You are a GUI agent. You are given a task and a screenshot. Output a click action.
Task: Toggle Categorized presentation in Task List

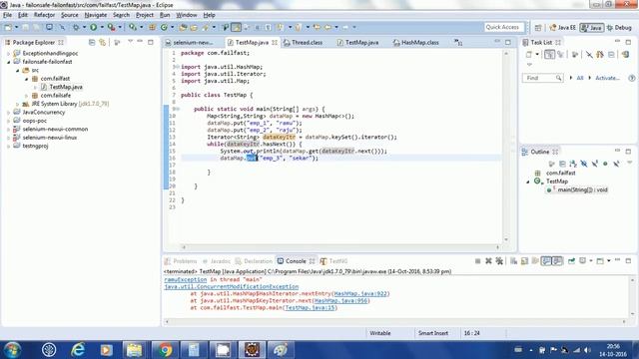(x=549, y=54)
